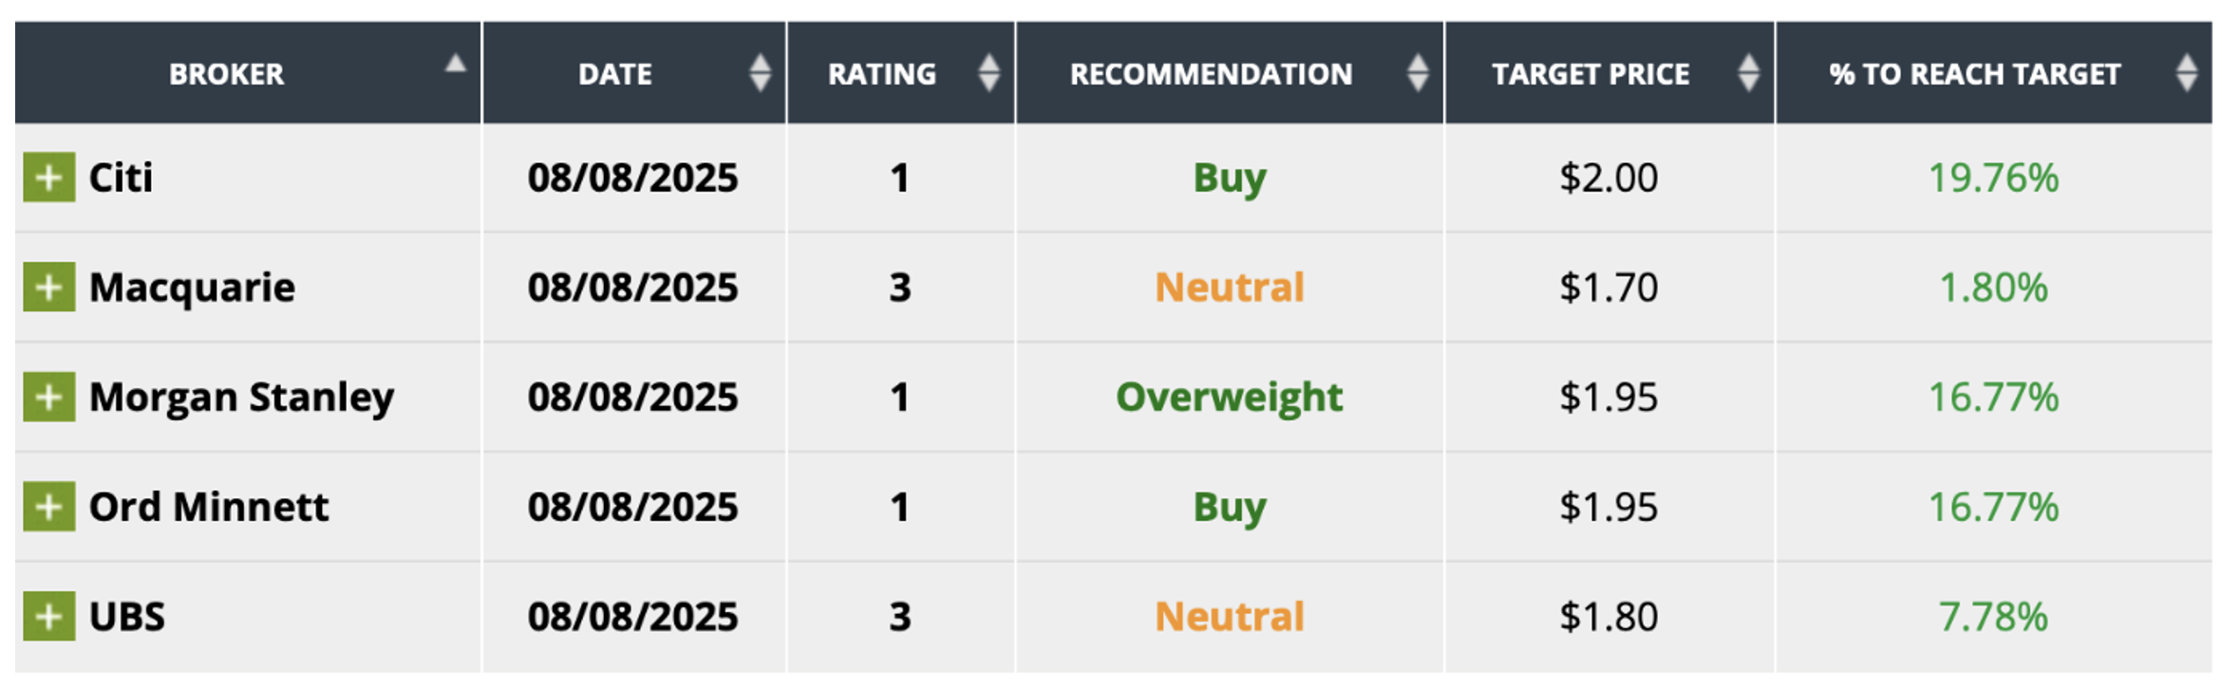
Task: Click the RECOMMENDATION header label
Action: (1211, 74)
